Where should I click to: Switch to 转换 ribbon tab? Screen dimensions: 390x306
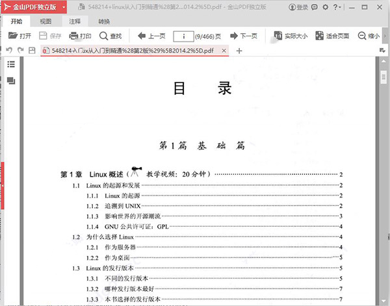[x=104, y=21]
